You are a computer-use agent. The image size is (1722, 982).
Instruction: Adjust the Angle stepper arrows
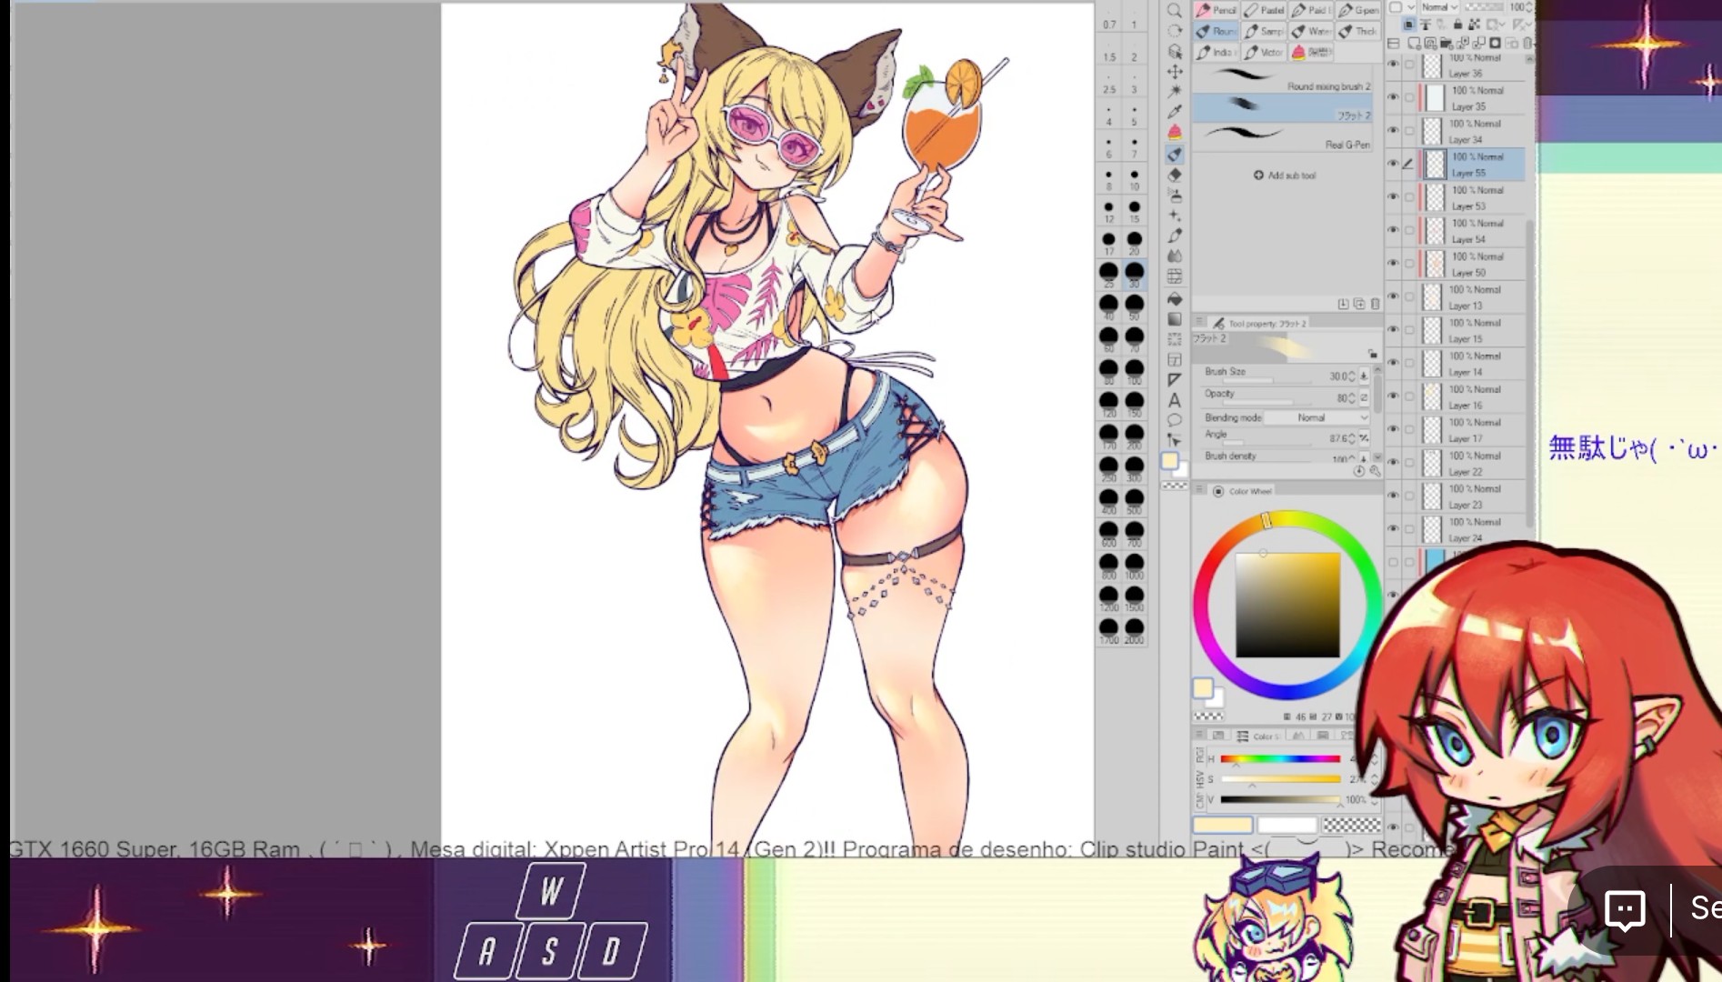pos(1352,438)
